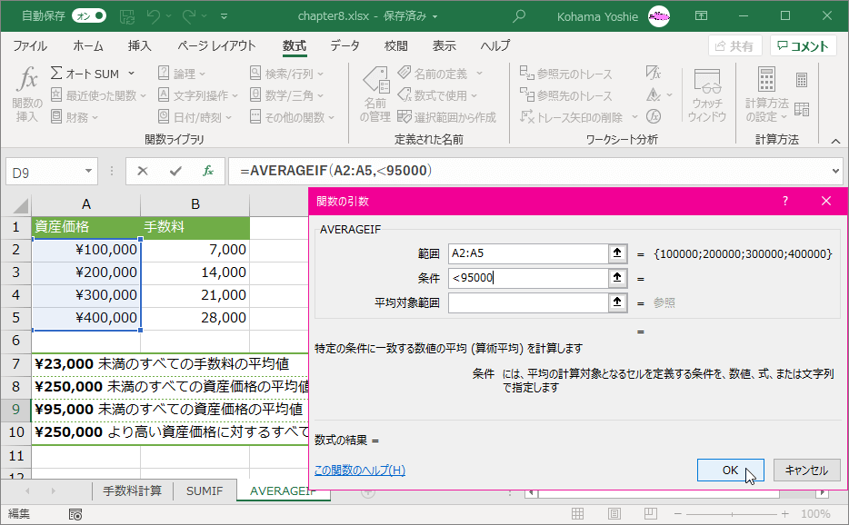
Task: Collapse the ribbon with the chevron
Action: [835, 141]
